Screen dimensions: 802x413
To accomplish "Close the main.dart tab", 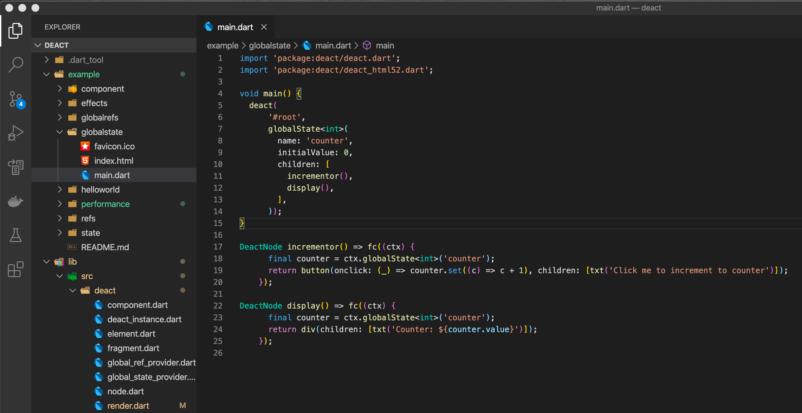I will point(264,27).
